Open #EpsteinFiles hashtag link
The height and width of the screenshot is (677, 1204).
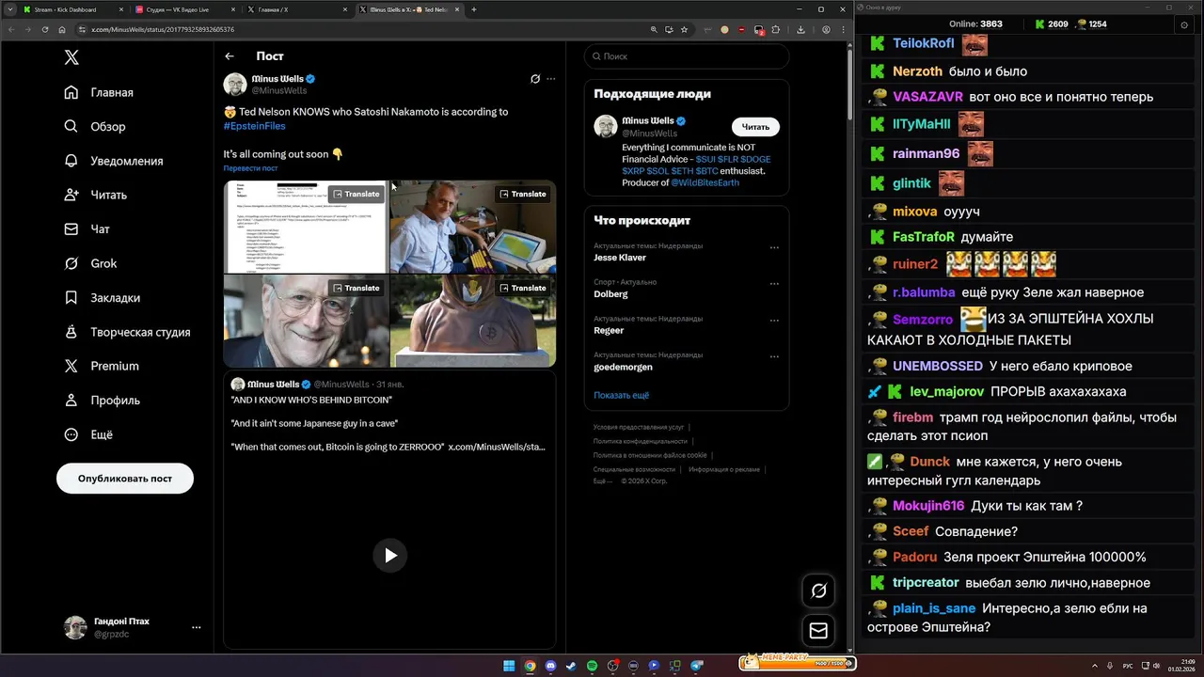click(254, 125)
